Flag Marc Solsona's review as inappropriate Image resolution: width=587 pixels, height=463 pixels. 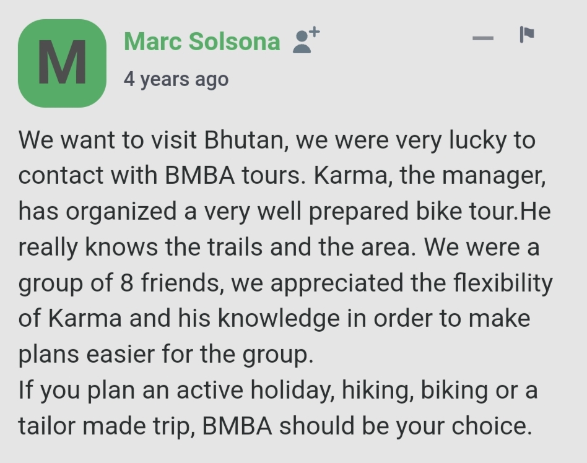click(527, 35)
